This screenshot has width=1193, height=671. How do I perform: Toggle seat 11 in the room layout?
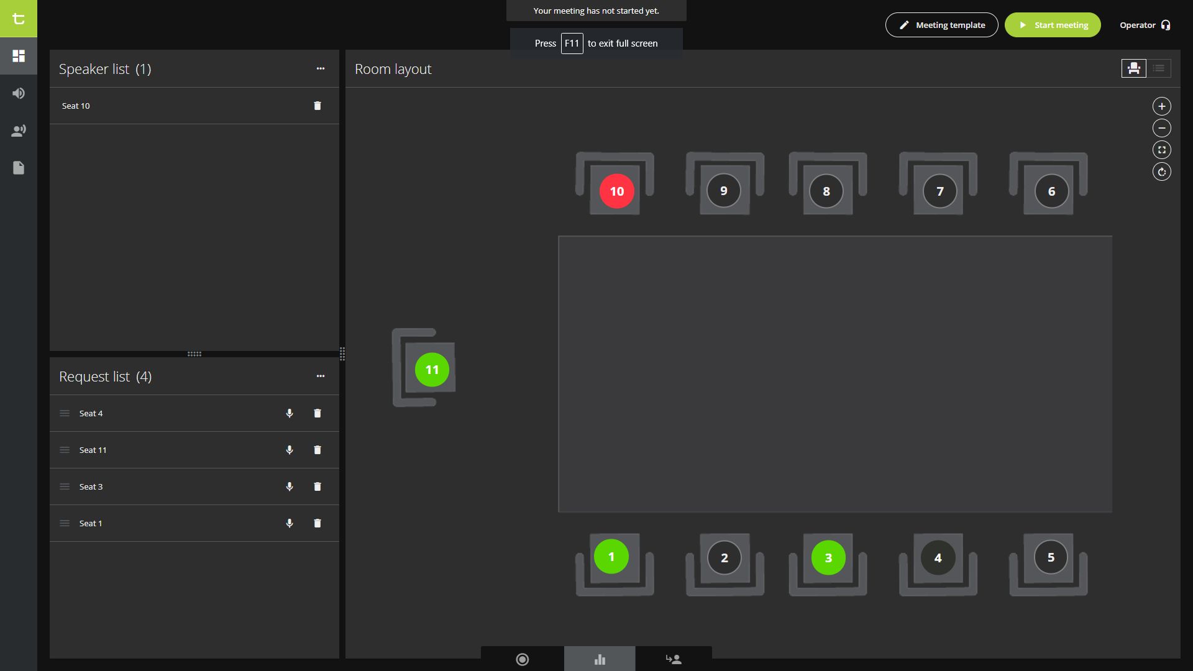(x=432, y=370)
